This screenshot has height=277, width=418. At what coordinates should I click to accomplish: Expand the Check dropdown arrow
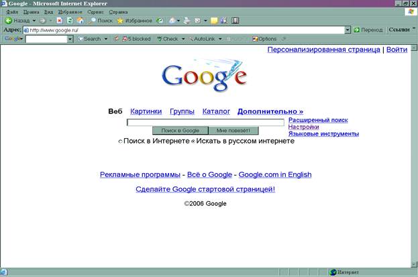[183, 39]
